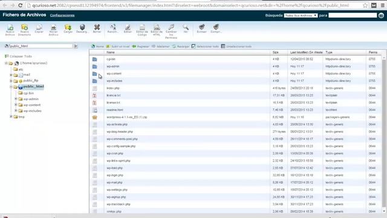Expand the public_ftp folder in the tree
This screenshot has height=218, width=387.
pos(11,81)
